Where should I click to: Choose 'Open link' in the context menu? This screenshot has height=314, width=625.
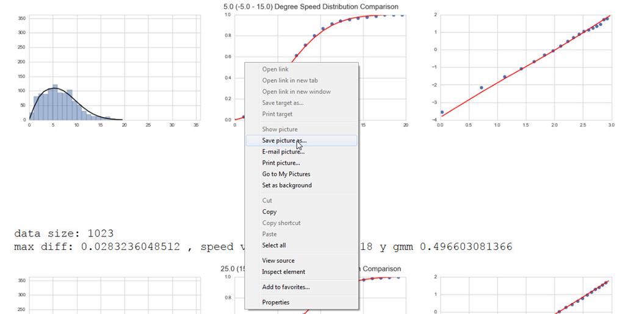(302, 70)
